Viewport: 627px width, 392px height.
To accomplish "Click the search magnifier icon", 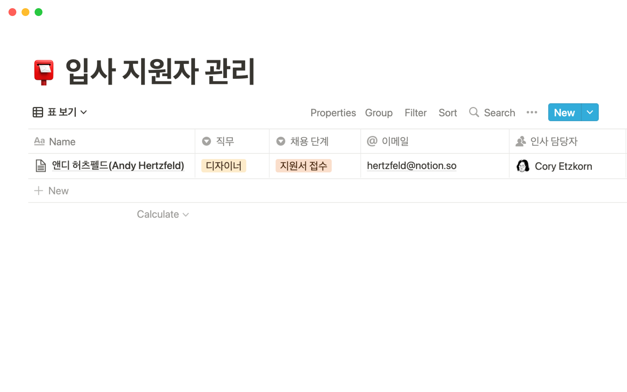I will [474, 112].
